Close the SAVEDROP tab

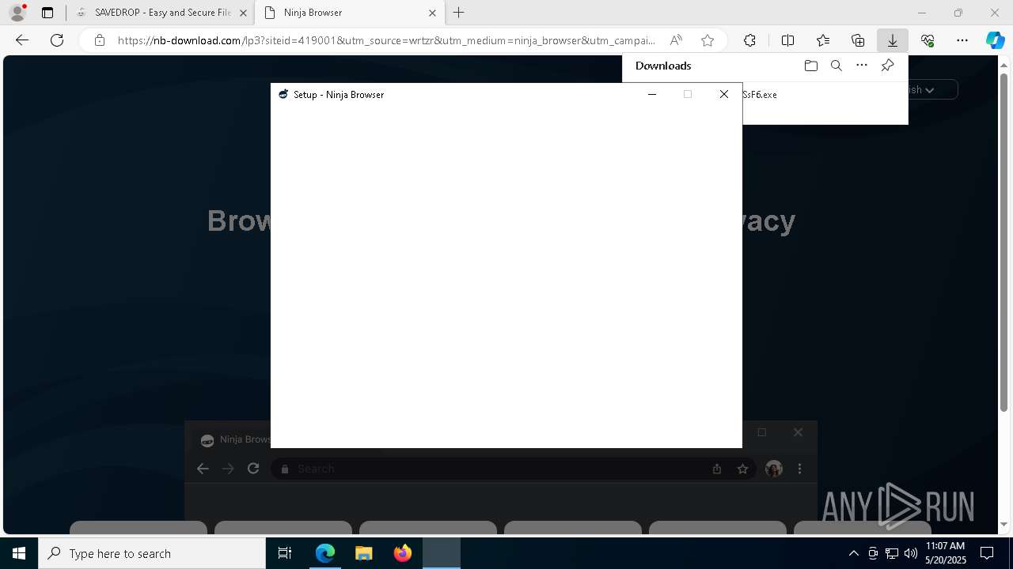[242, 13]
